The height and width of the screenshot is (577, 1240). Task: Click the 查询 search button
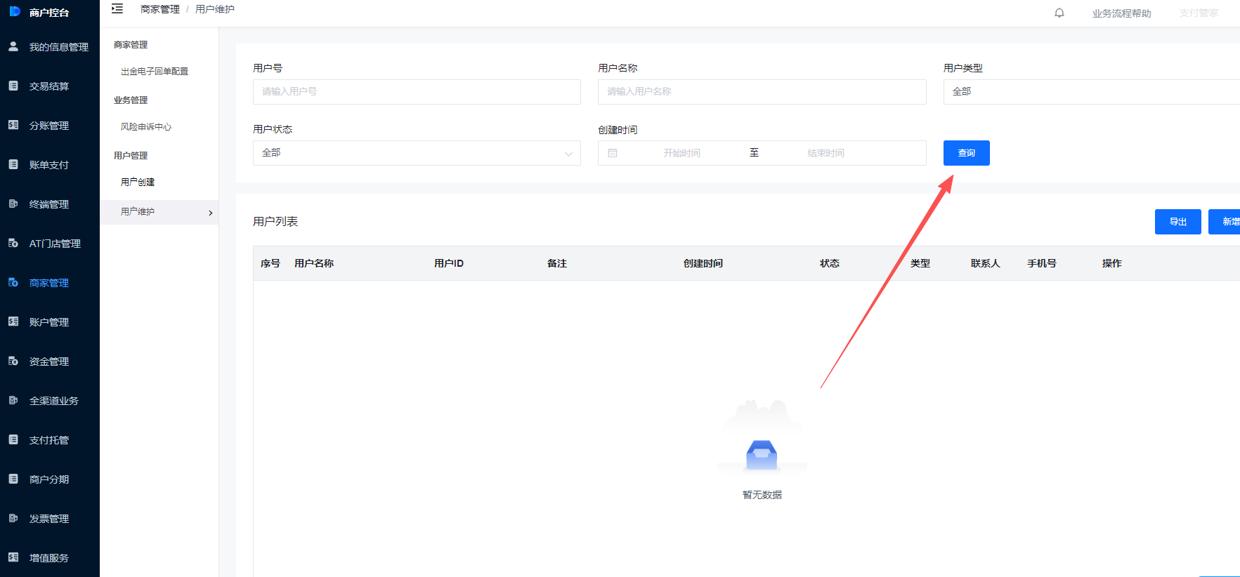tap(966, 153)
